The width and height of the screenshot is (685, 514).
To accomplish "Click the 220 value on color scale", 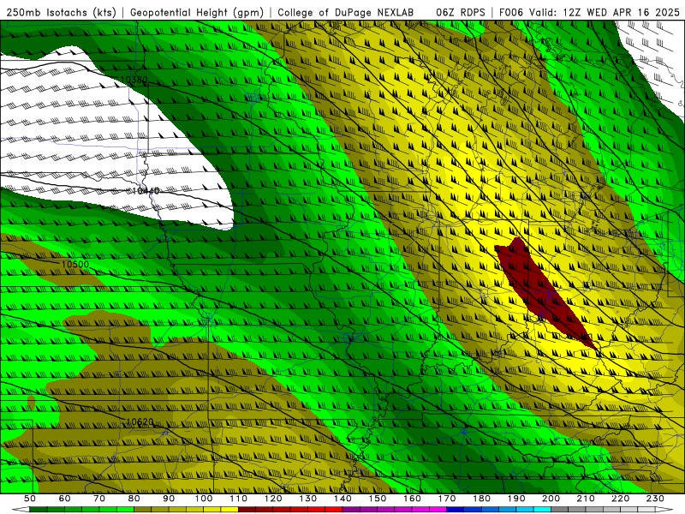I will click(620, 499).
